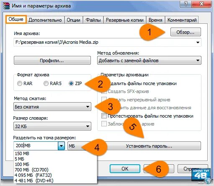The image size is (214, 186).
Task: Collapse the volume size dropdown arrow
Action: pos(61,146)
